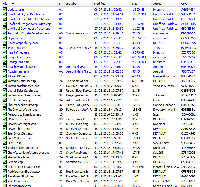Uncheck WEAPONS.esp checkbox

(5, 76)
